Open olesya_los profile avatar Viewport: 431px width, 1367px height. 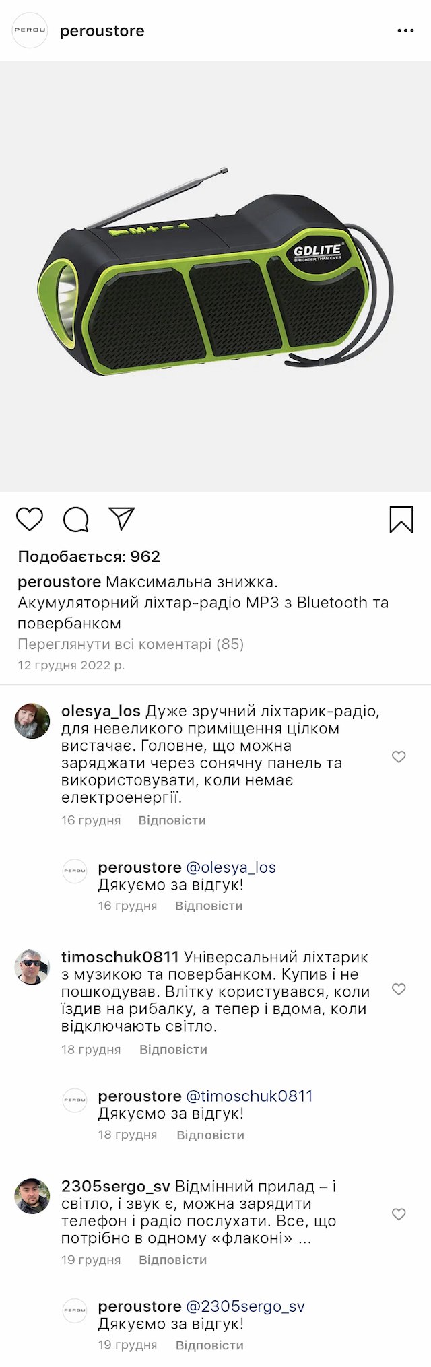tap(32, 721)
